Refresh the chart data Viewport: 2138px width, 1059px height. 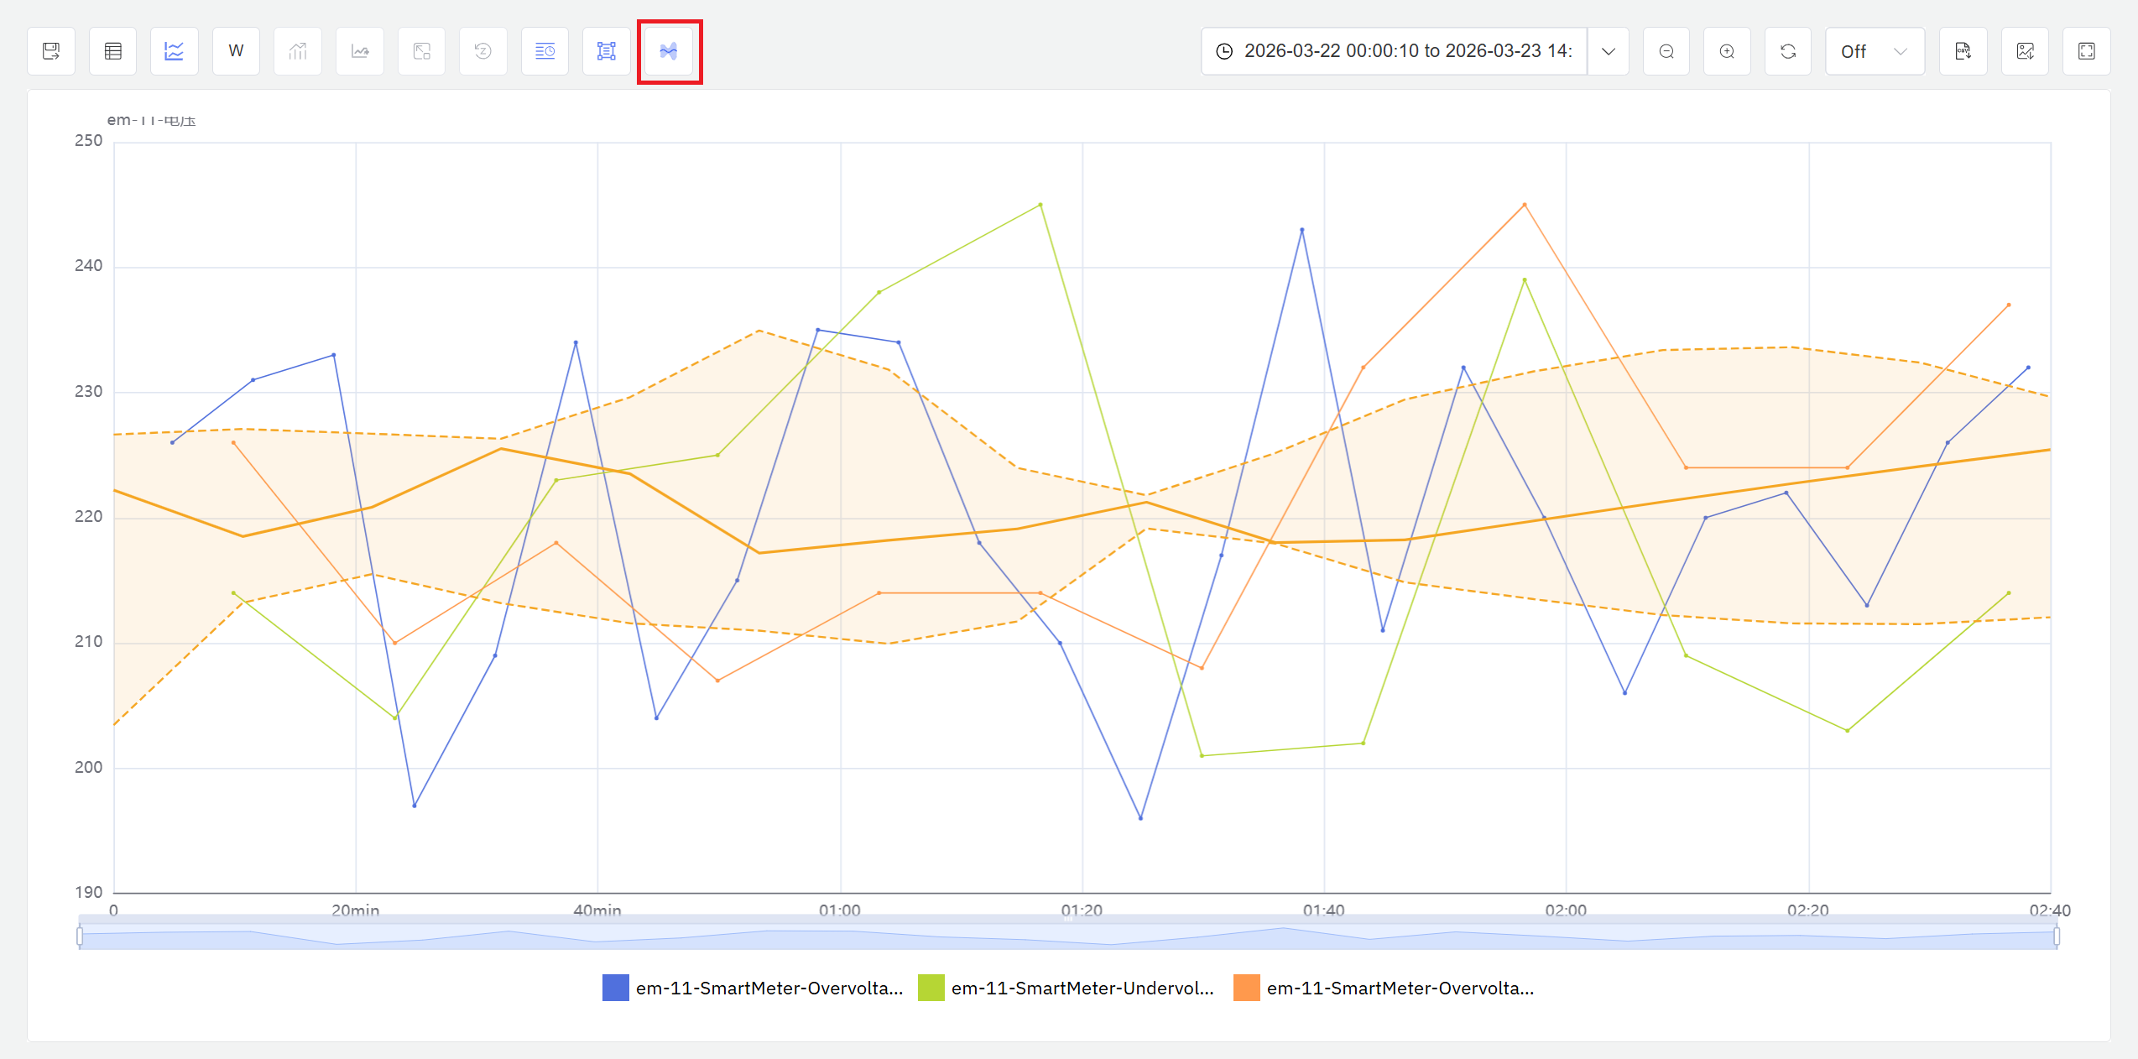(1788, 51)
